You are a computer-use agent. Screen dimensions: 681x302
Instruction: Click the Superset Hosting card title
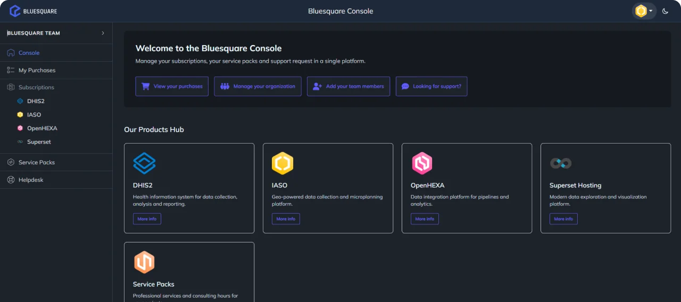point(575,186)
